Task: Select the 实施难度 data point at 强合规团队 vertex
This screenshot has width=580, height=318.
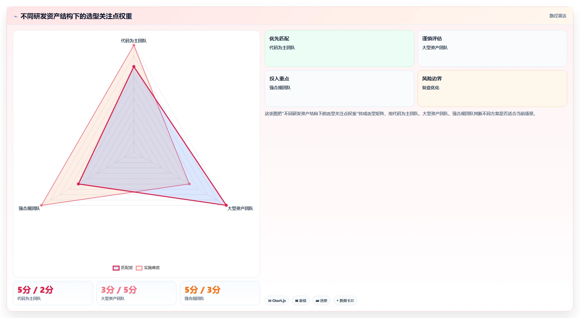Action: [41, 205]
